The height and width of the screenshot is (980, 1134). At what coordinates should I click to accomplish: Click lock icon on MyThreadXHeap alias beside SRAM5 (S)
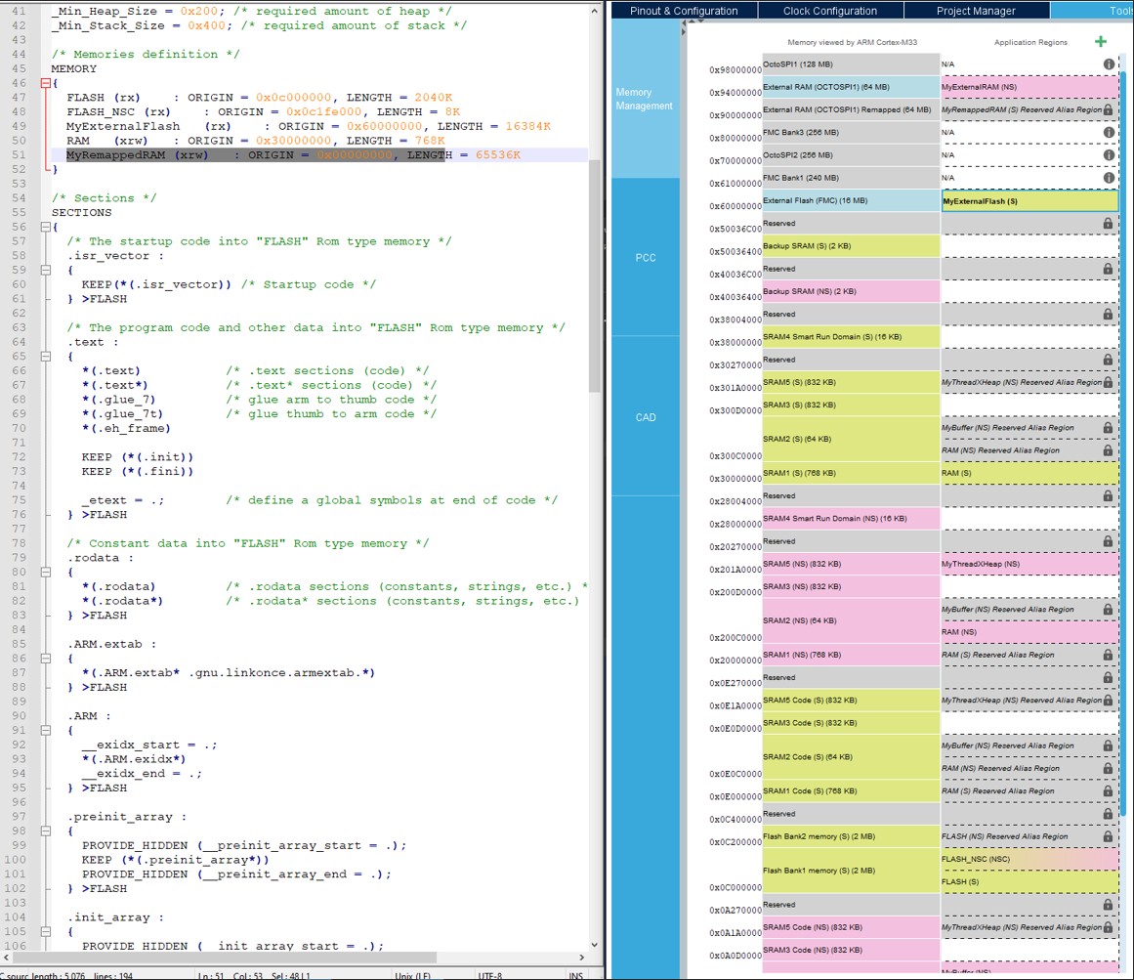pos(1108,383)
